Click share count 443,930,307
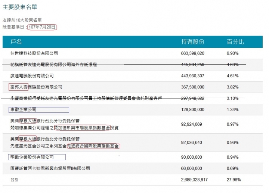Screen dimensions: 269x193 point(193,76)
